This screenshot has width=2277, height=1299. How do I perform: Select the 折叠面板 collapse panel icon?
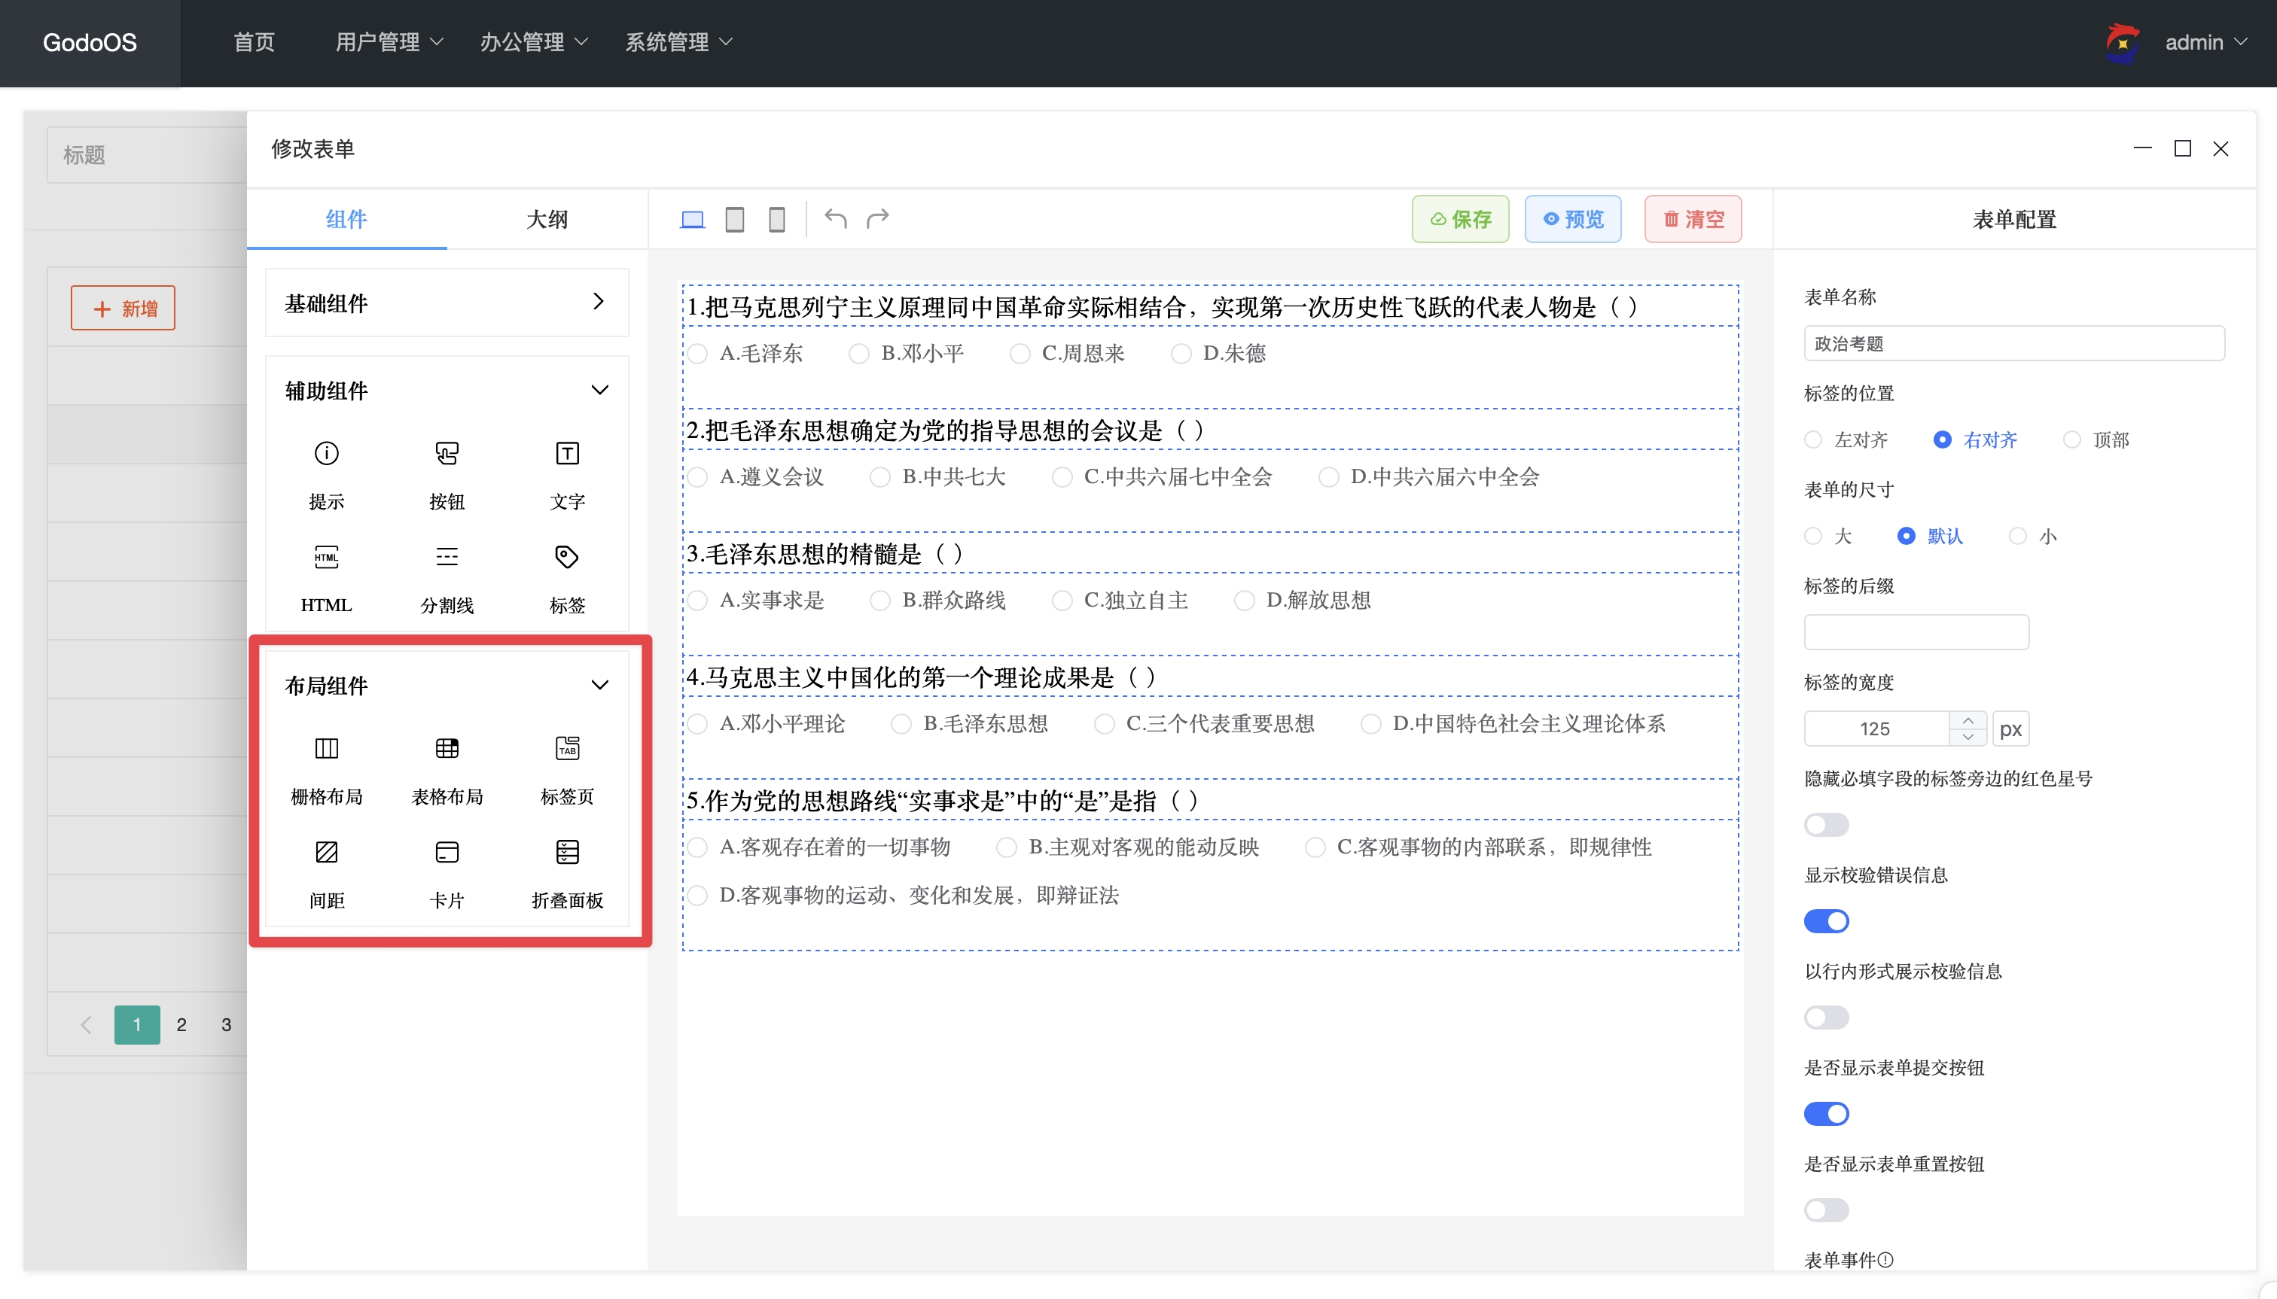tap(567, 852)
